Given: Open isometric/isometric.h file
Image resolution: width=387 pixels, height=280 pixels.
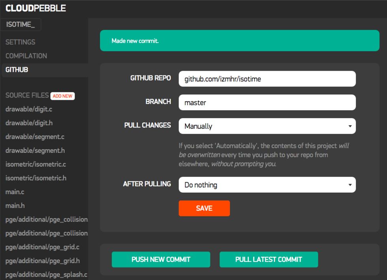Looking at the screenshot, I should click(x=36, y=178).
